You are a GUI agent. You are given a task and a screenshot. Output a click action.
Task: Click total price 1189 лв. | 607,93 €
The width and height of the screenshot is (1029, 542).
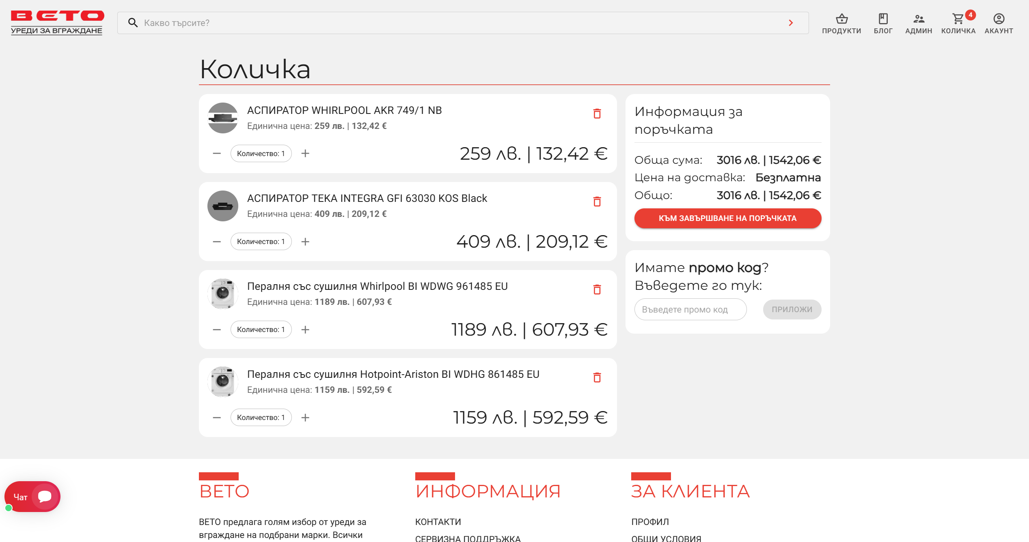[529, 330]
